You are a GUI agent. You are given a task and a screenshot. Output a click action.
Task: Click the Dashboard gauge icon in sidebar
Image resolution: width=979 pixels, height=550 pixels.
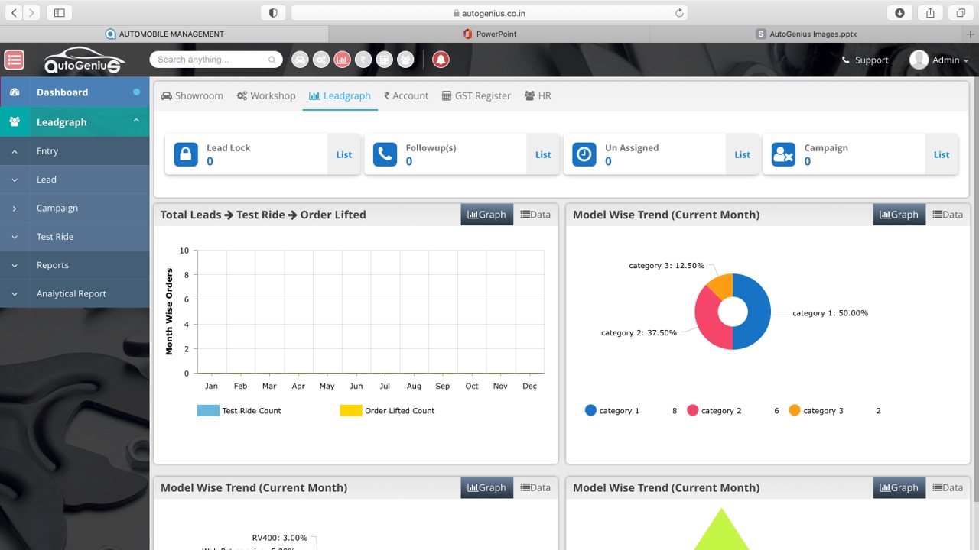pyautogui.click(x=15, y=92)
